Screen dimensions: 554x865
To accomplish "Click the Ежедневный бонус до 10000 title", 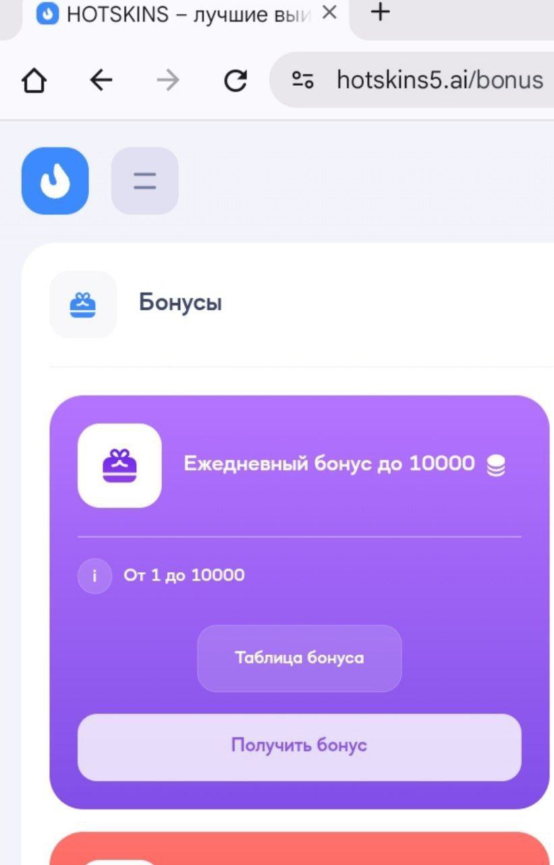I will (329, 464).
